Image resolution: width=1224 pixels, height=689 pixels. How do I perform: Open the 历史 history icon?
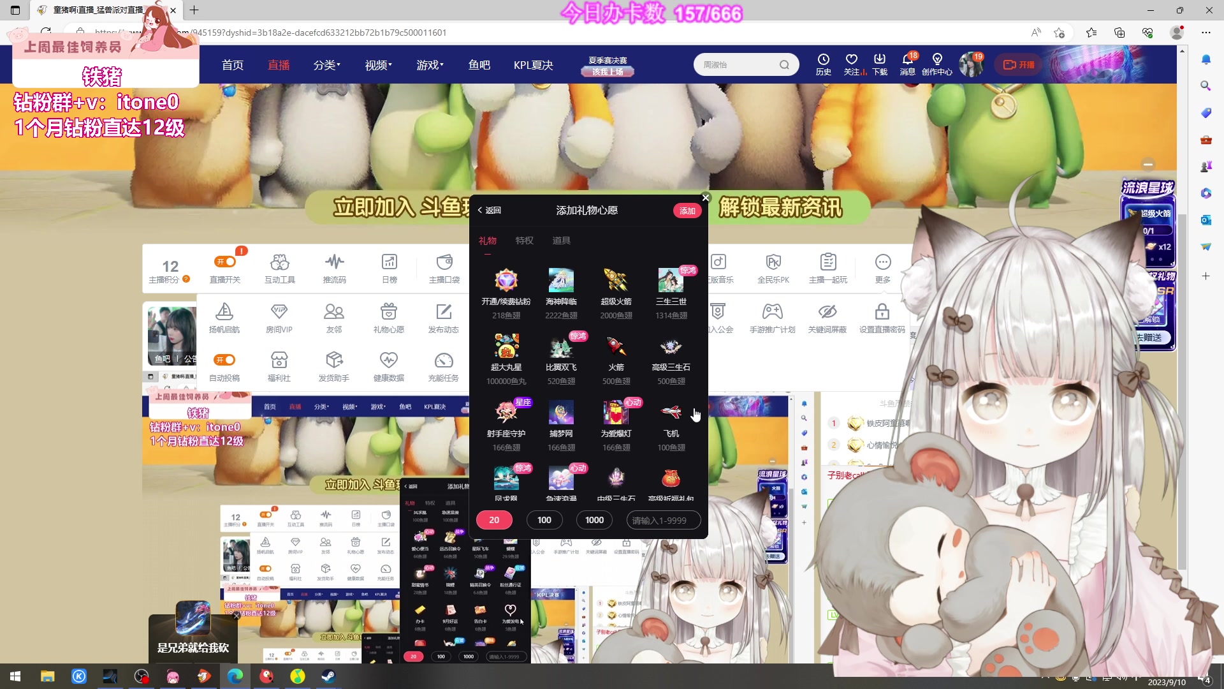[824, 64]
